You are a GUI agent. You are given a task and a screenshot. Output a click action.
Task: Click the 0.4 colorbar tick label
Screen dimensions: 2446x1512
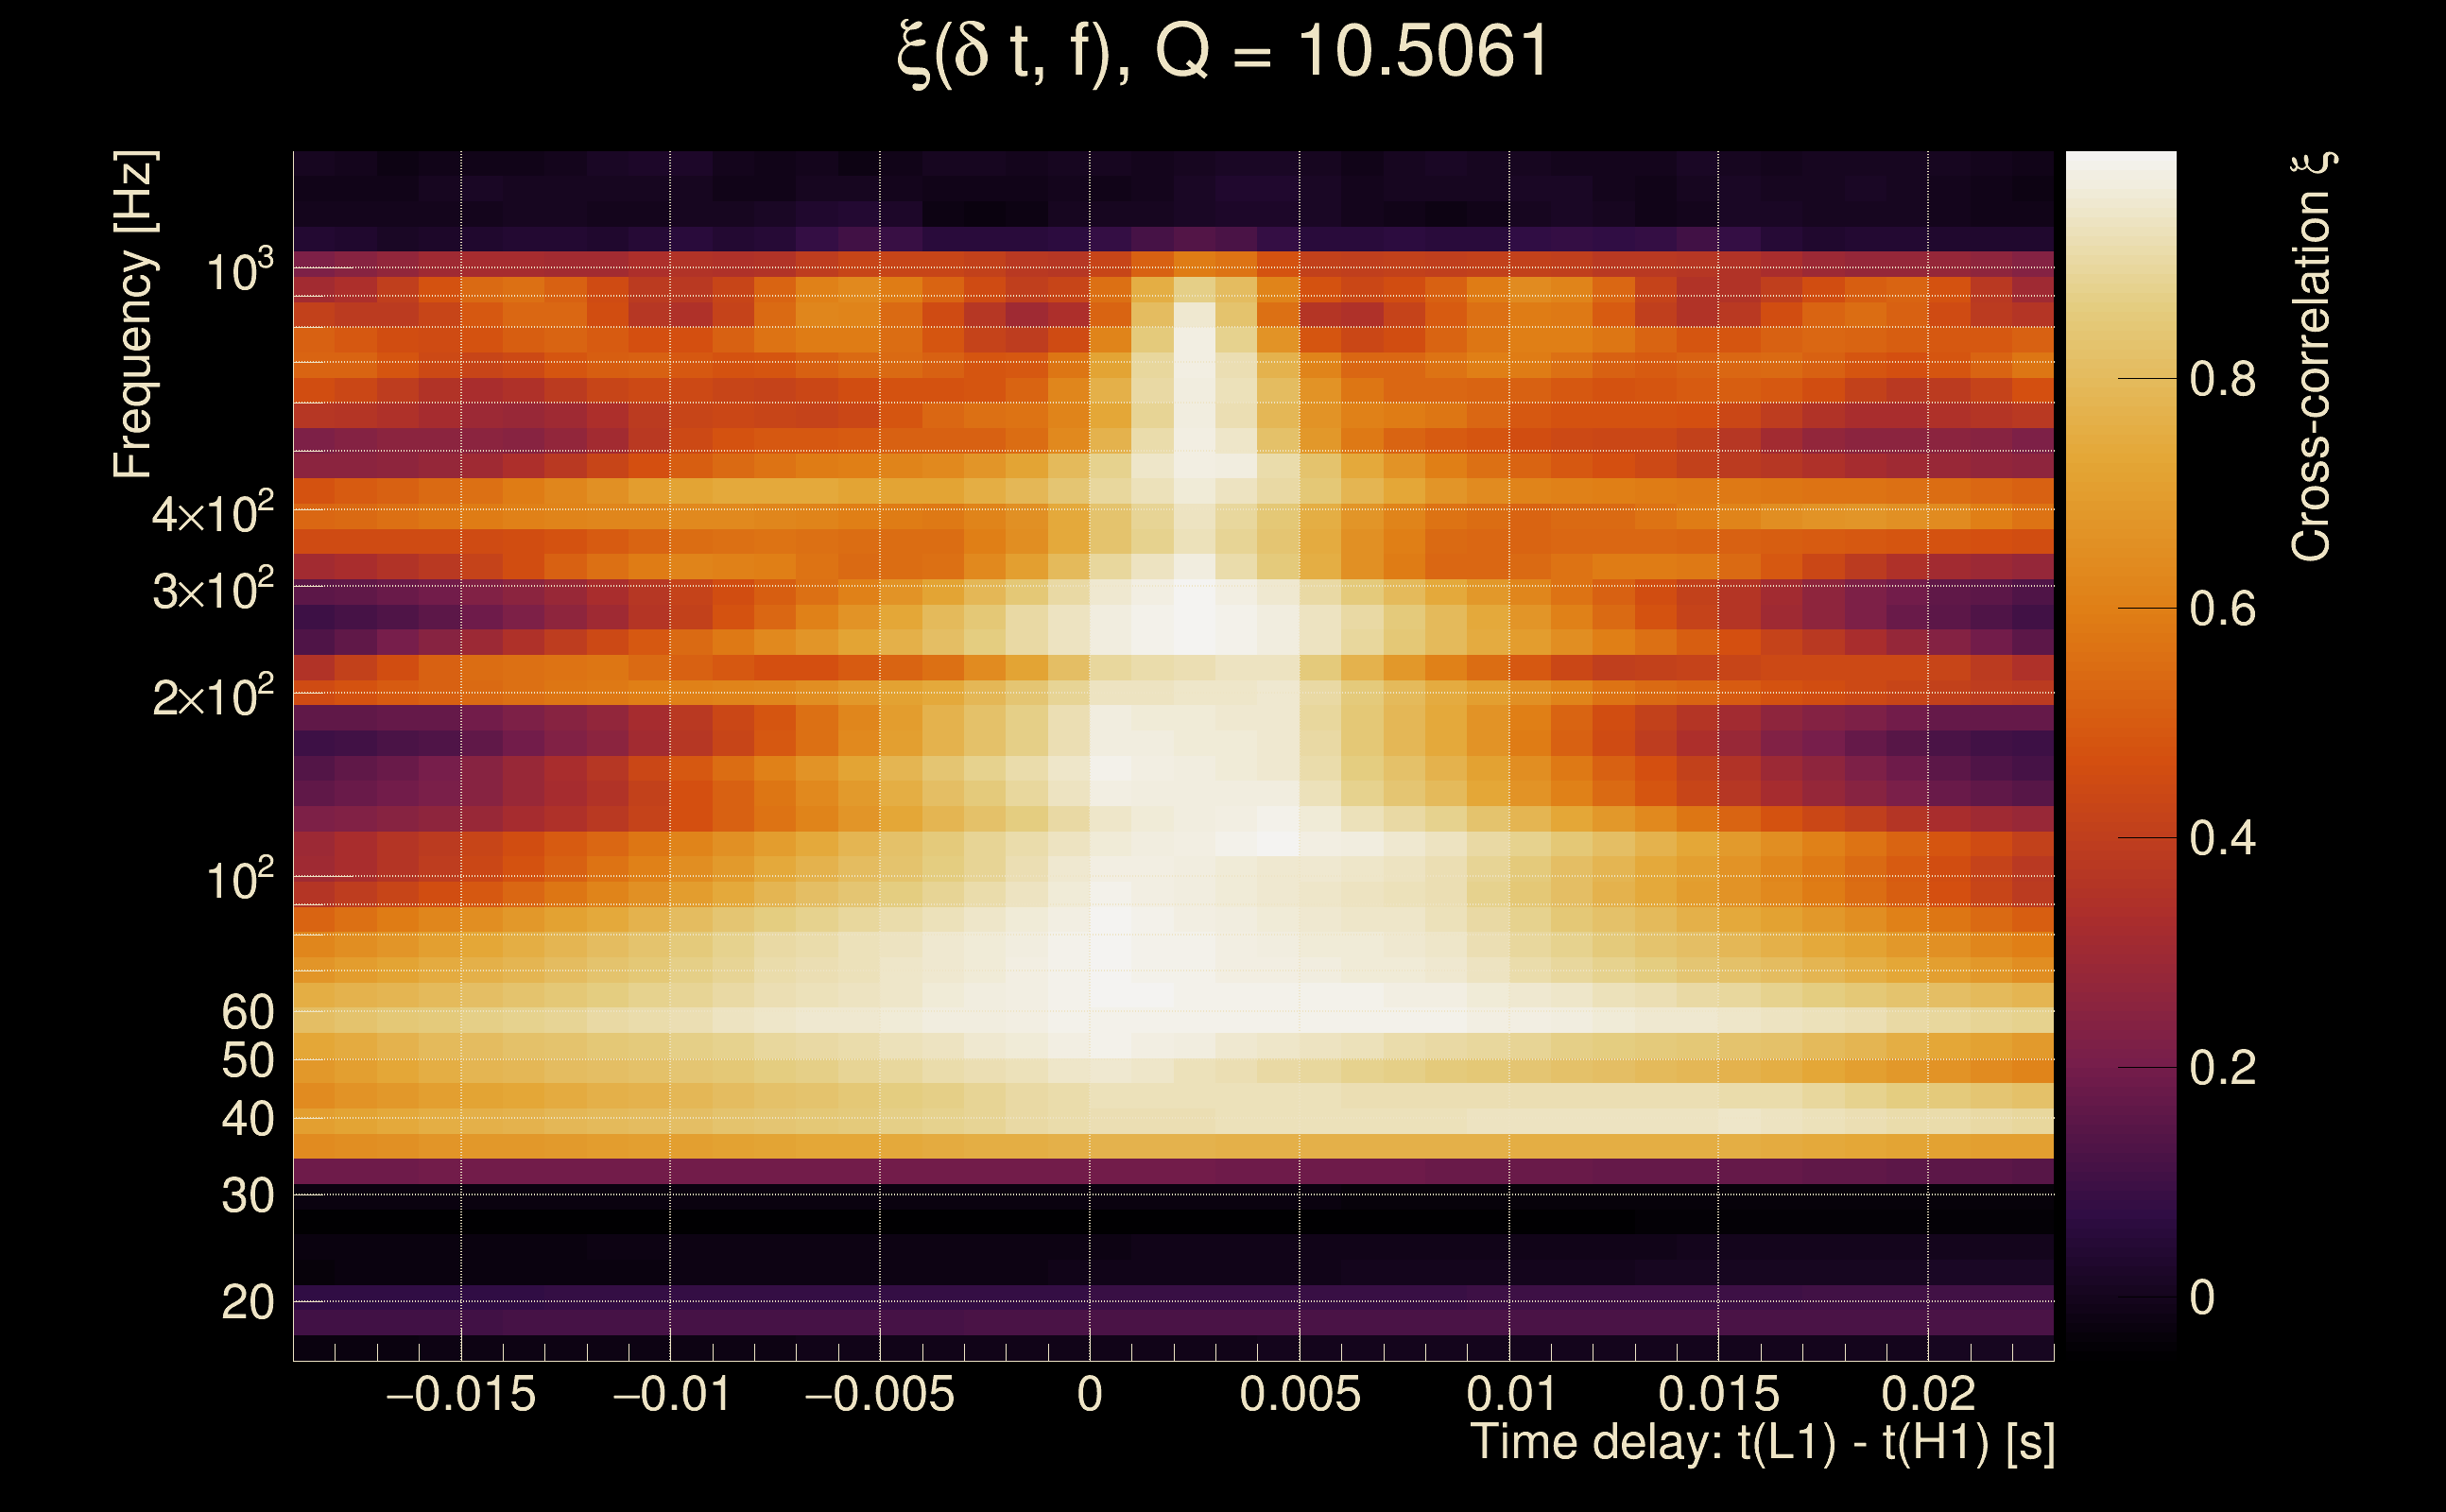(x=2222, y=838)
